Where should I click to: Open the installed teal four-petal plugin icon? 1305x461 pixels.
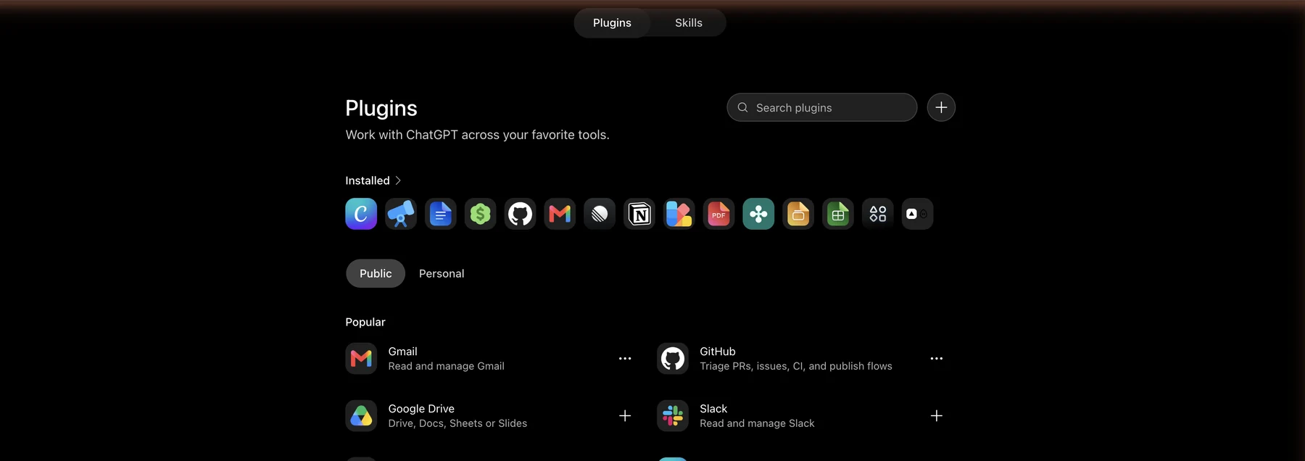(758, 214)
